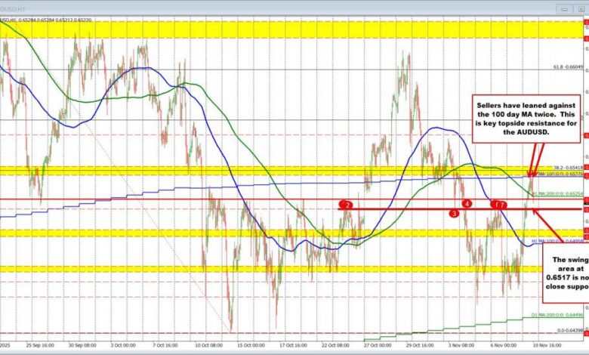Click the red circle marker numbered 3
Image resolution: width=589 pixels, height=355 pixels.
coord(454,214)
